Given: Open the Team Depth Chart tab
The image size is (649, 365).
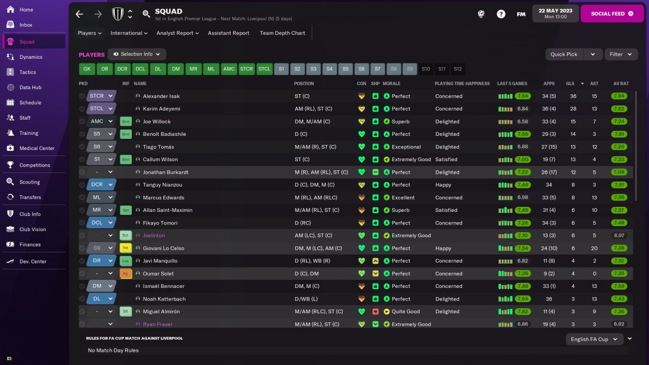Looking at the screenshot, I should point(282,33).
